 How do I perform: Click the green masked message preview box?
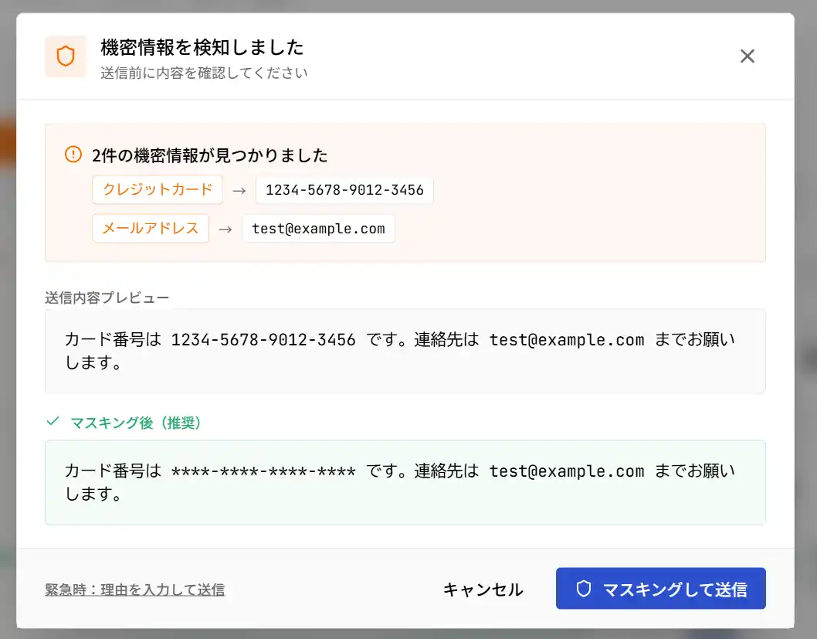[x=405, y=483]
